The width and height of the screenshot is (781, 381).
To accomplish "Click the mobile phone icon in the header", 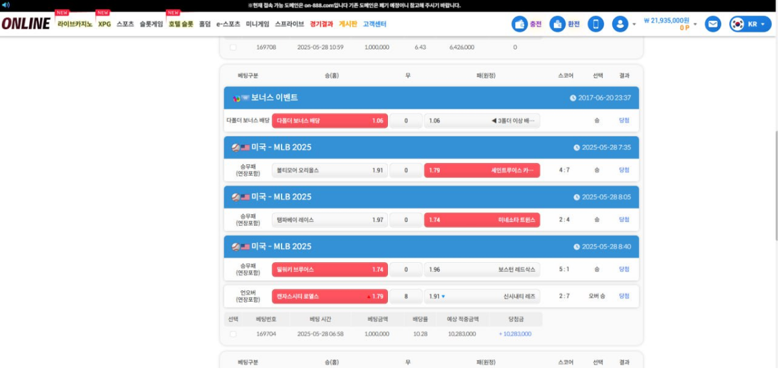I will tap(595, 24).
